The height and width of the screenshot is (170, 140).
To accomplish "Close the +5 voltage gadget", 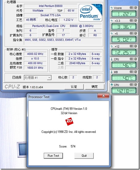I will (136, 33).
